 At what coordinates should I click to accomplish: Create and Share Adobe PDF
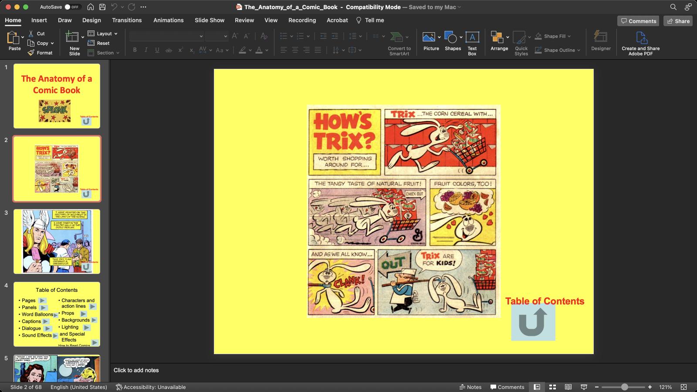click(x=640, y=43)
